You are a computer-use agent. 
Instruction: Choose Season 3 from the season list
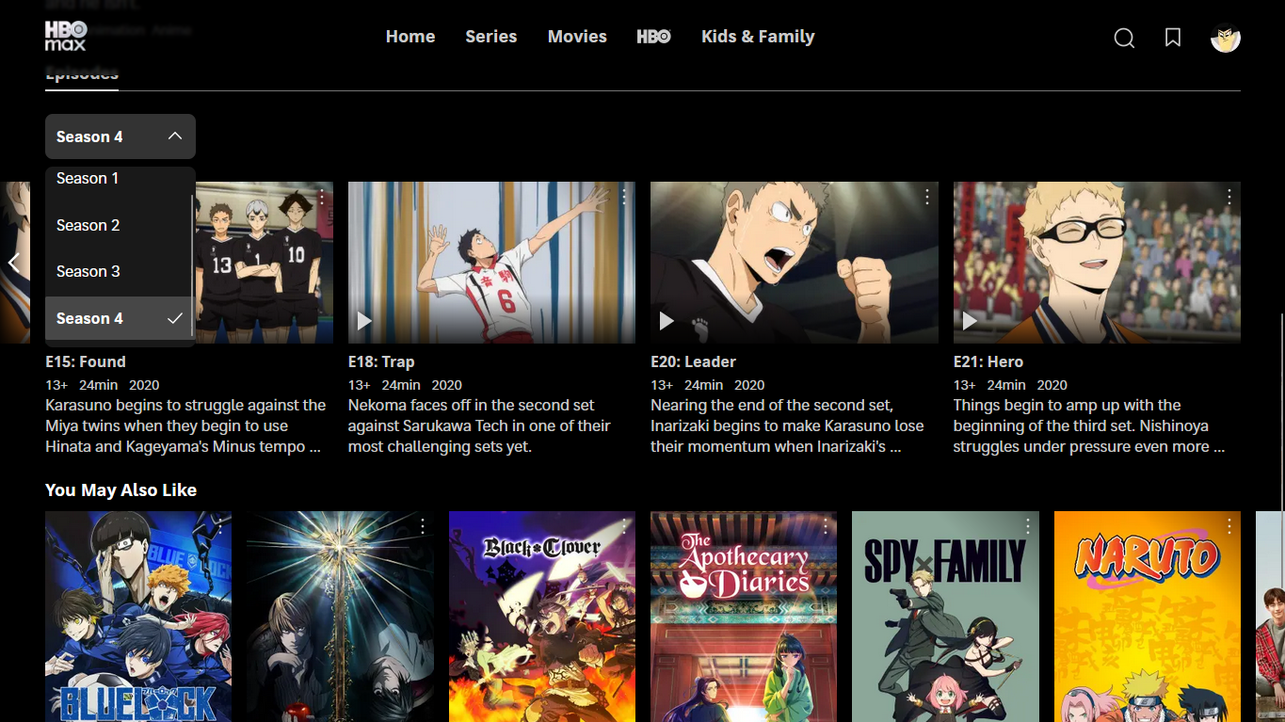point(118,271)
